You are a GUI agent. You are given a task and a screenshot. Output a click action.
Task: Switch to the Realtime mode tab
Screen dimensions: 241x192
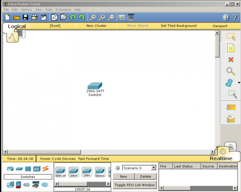click(x=221, y=158)
